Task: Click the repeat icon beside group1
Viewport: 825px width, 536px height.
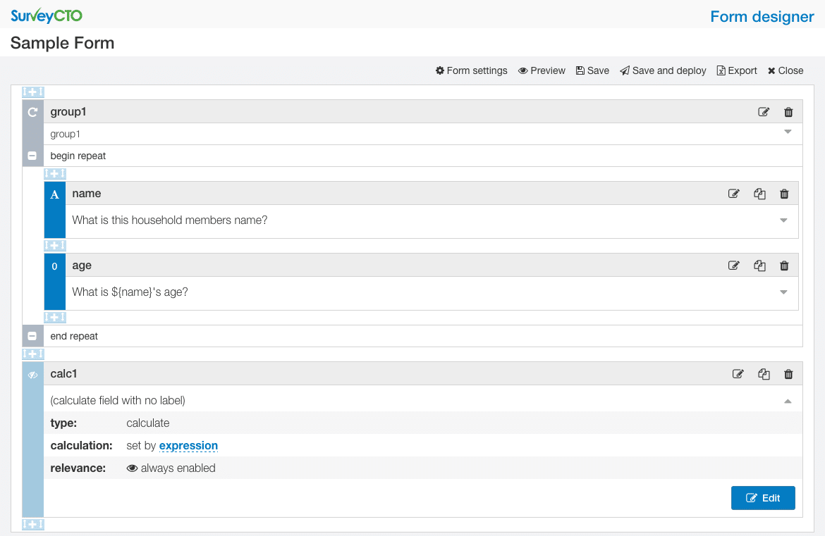Action: pyautogui.click(x=32, y=112)
